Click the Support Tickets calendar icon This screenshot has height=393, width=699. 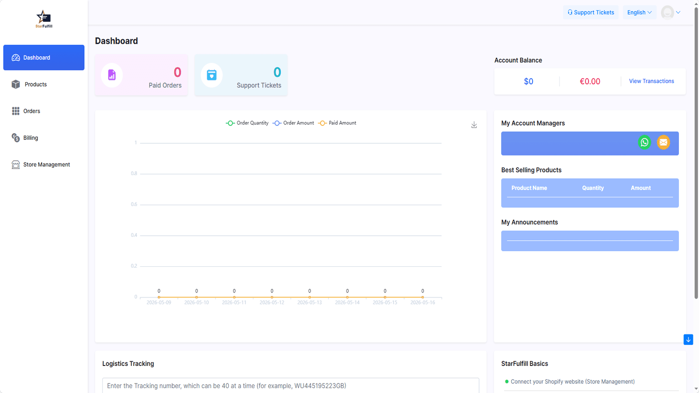point(211,75)
